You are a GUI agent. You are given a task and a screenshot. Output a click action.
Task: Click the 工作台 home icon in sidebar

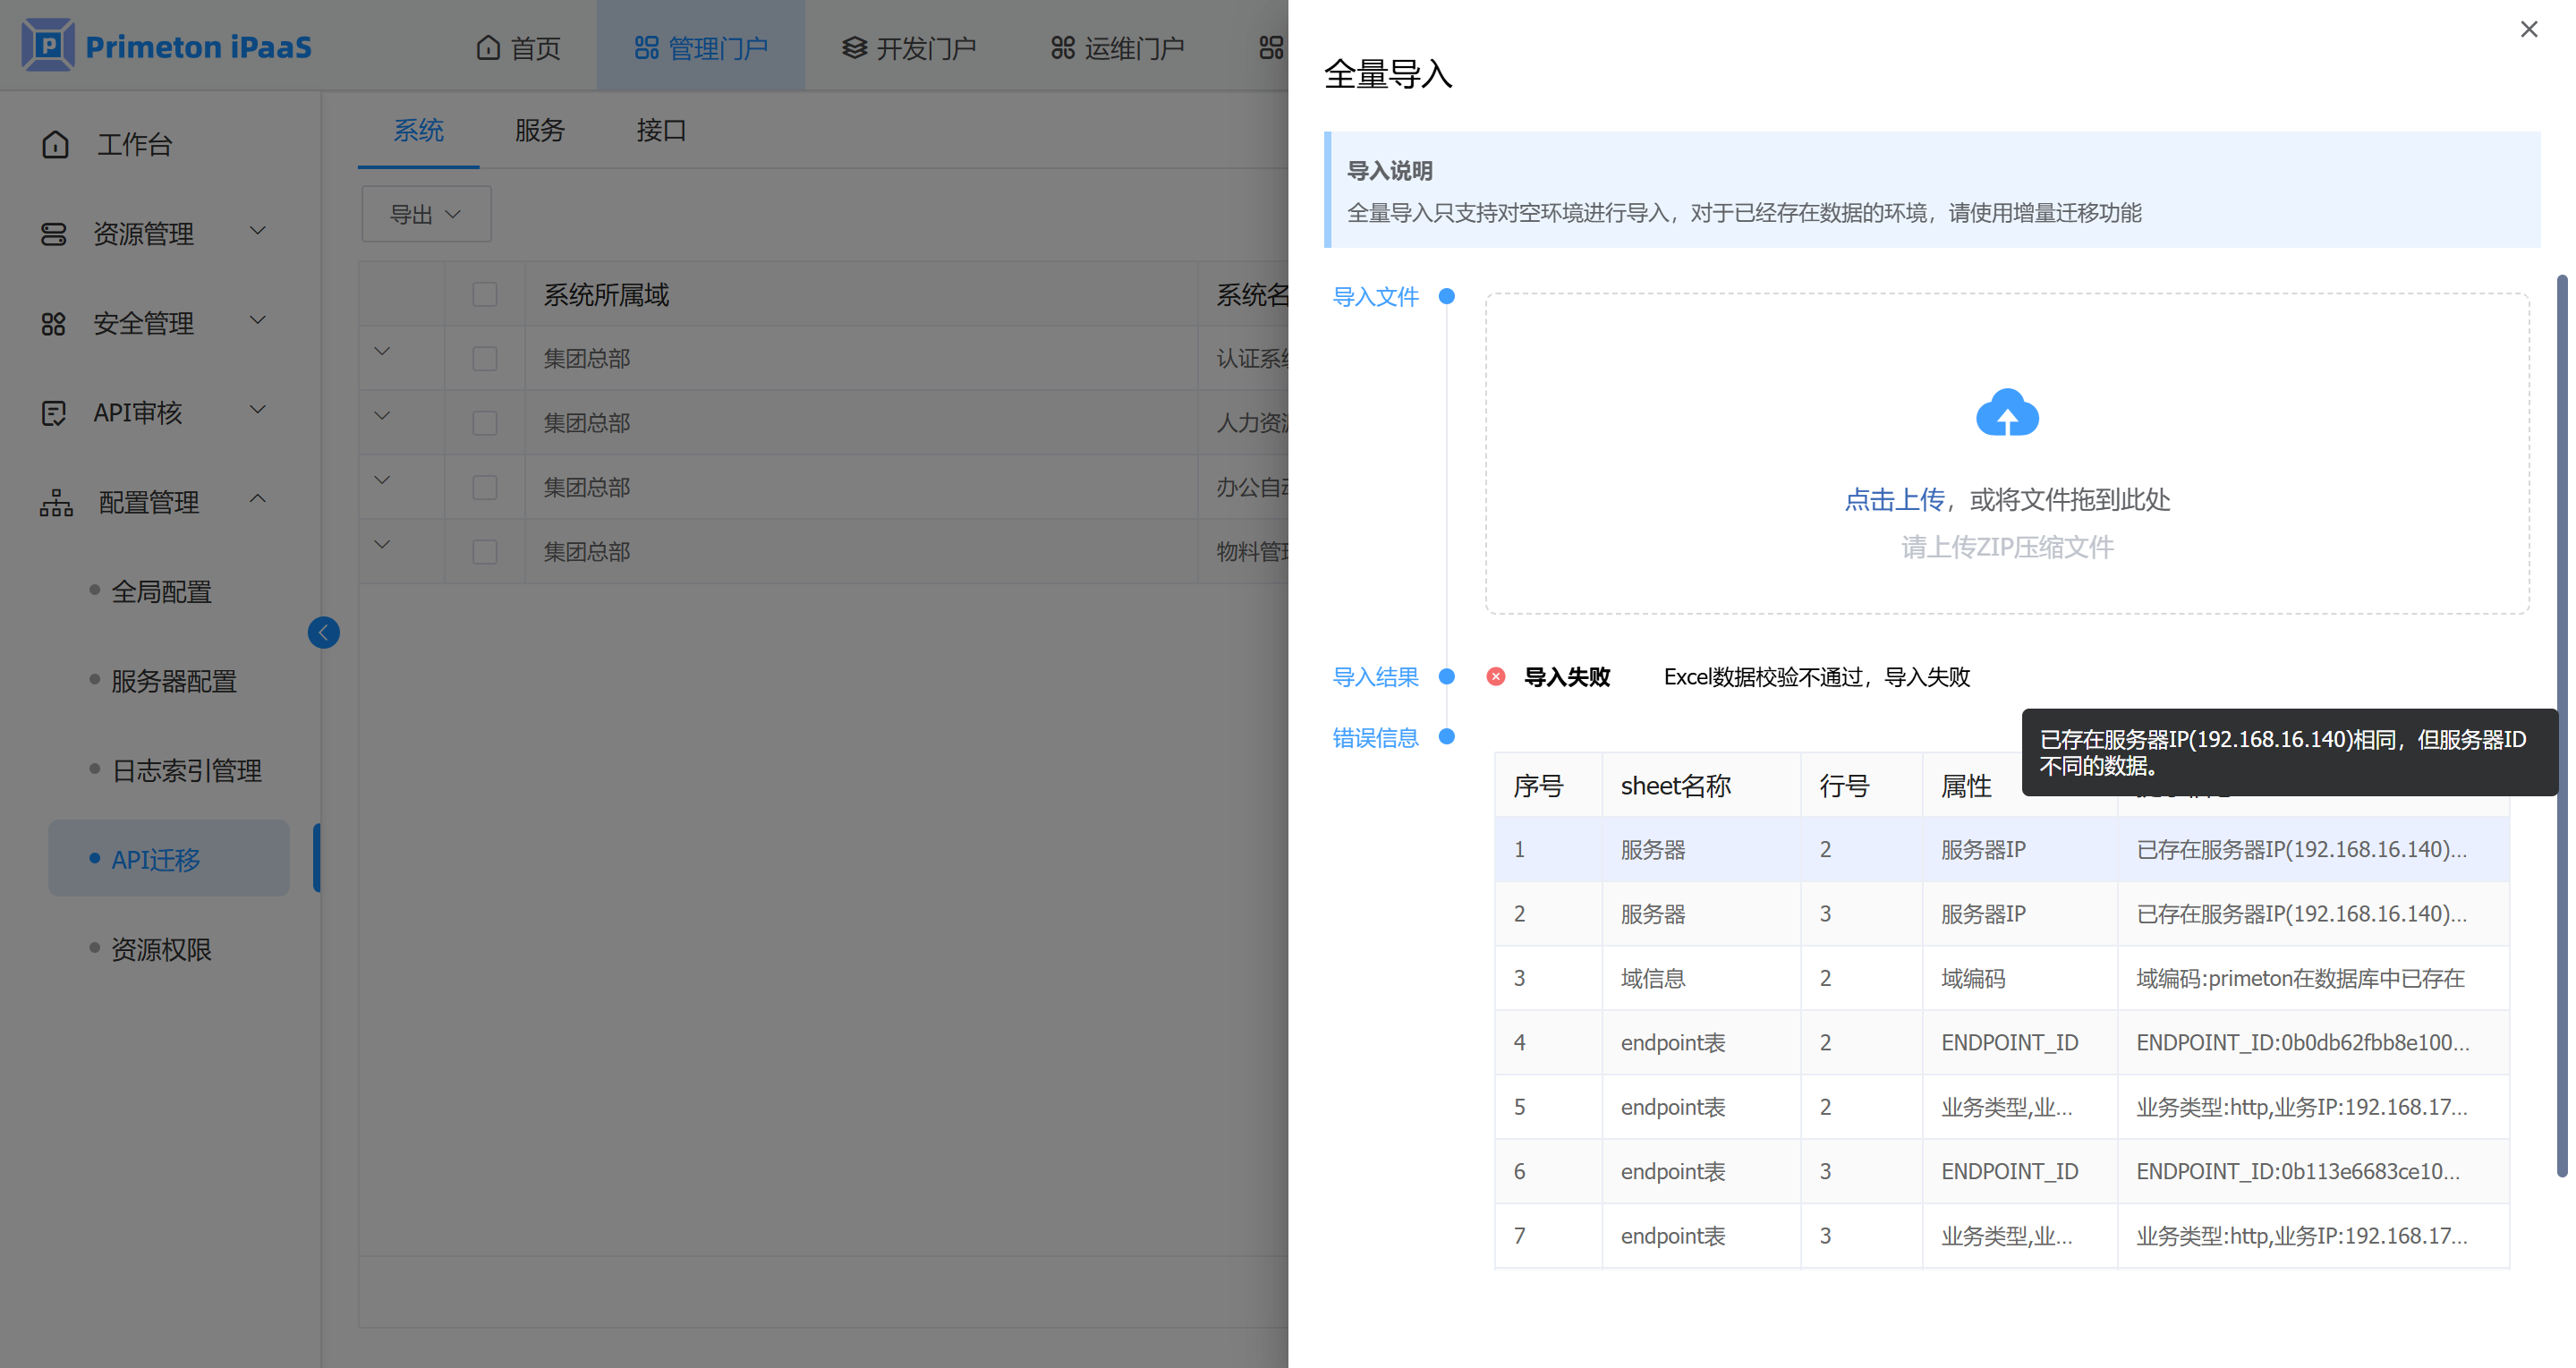[x=55, y=145]
